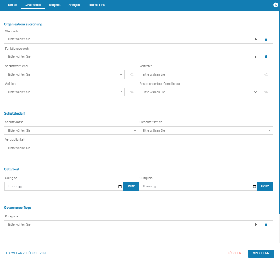Click Formular zurücksetzen link
The width and height of the screenshot is (280, 263).
(26, 253)
